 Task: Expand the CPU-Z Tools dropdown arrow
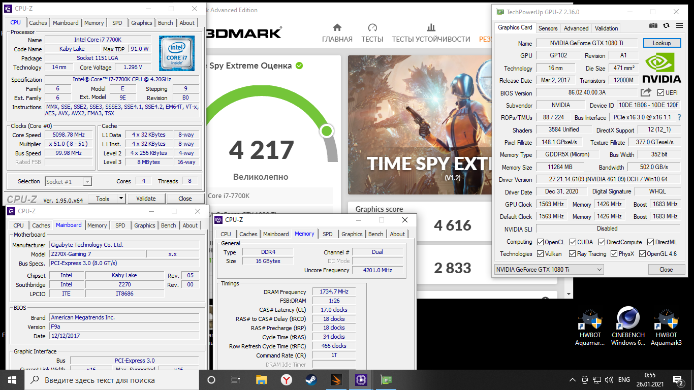click(x=121, y=199)
